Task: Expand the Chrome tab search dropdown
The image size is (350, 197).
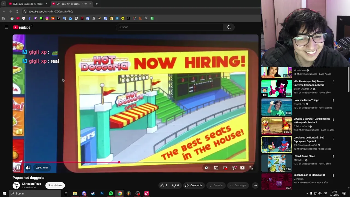Action: pyautogui.click(x=3, y=4)
